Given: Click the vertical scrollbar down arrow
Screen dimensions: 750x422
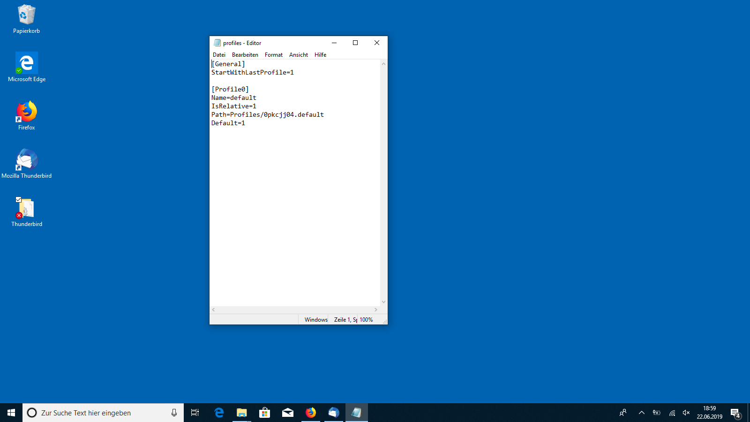Looking at the screenshot, I should pos(383,302).
